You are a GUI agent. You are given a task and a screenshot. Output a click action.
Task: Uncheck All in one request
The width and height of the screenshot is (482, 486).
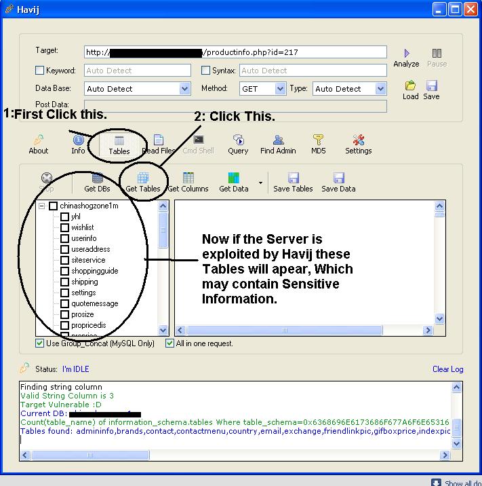click(169, 343)
